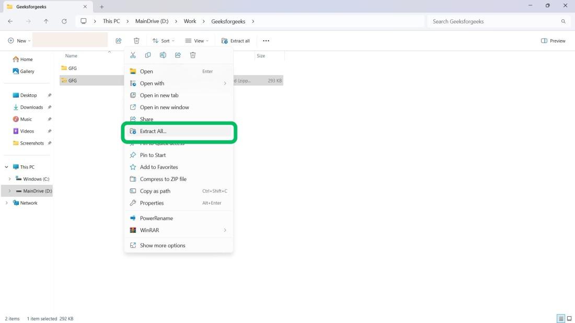Open Downloads in Quick access
Screen dimensions: 575x323
pyautogui.click(x=28, y=107)
